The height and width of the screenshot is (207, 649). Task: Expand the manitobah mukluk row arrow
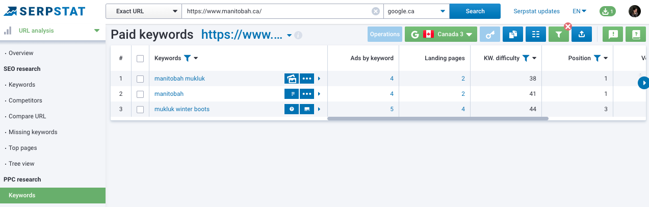click(319, 79)
